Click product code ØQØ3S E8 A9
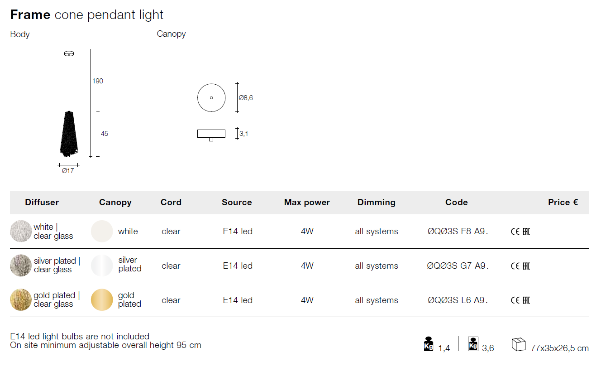 (458, 232)
